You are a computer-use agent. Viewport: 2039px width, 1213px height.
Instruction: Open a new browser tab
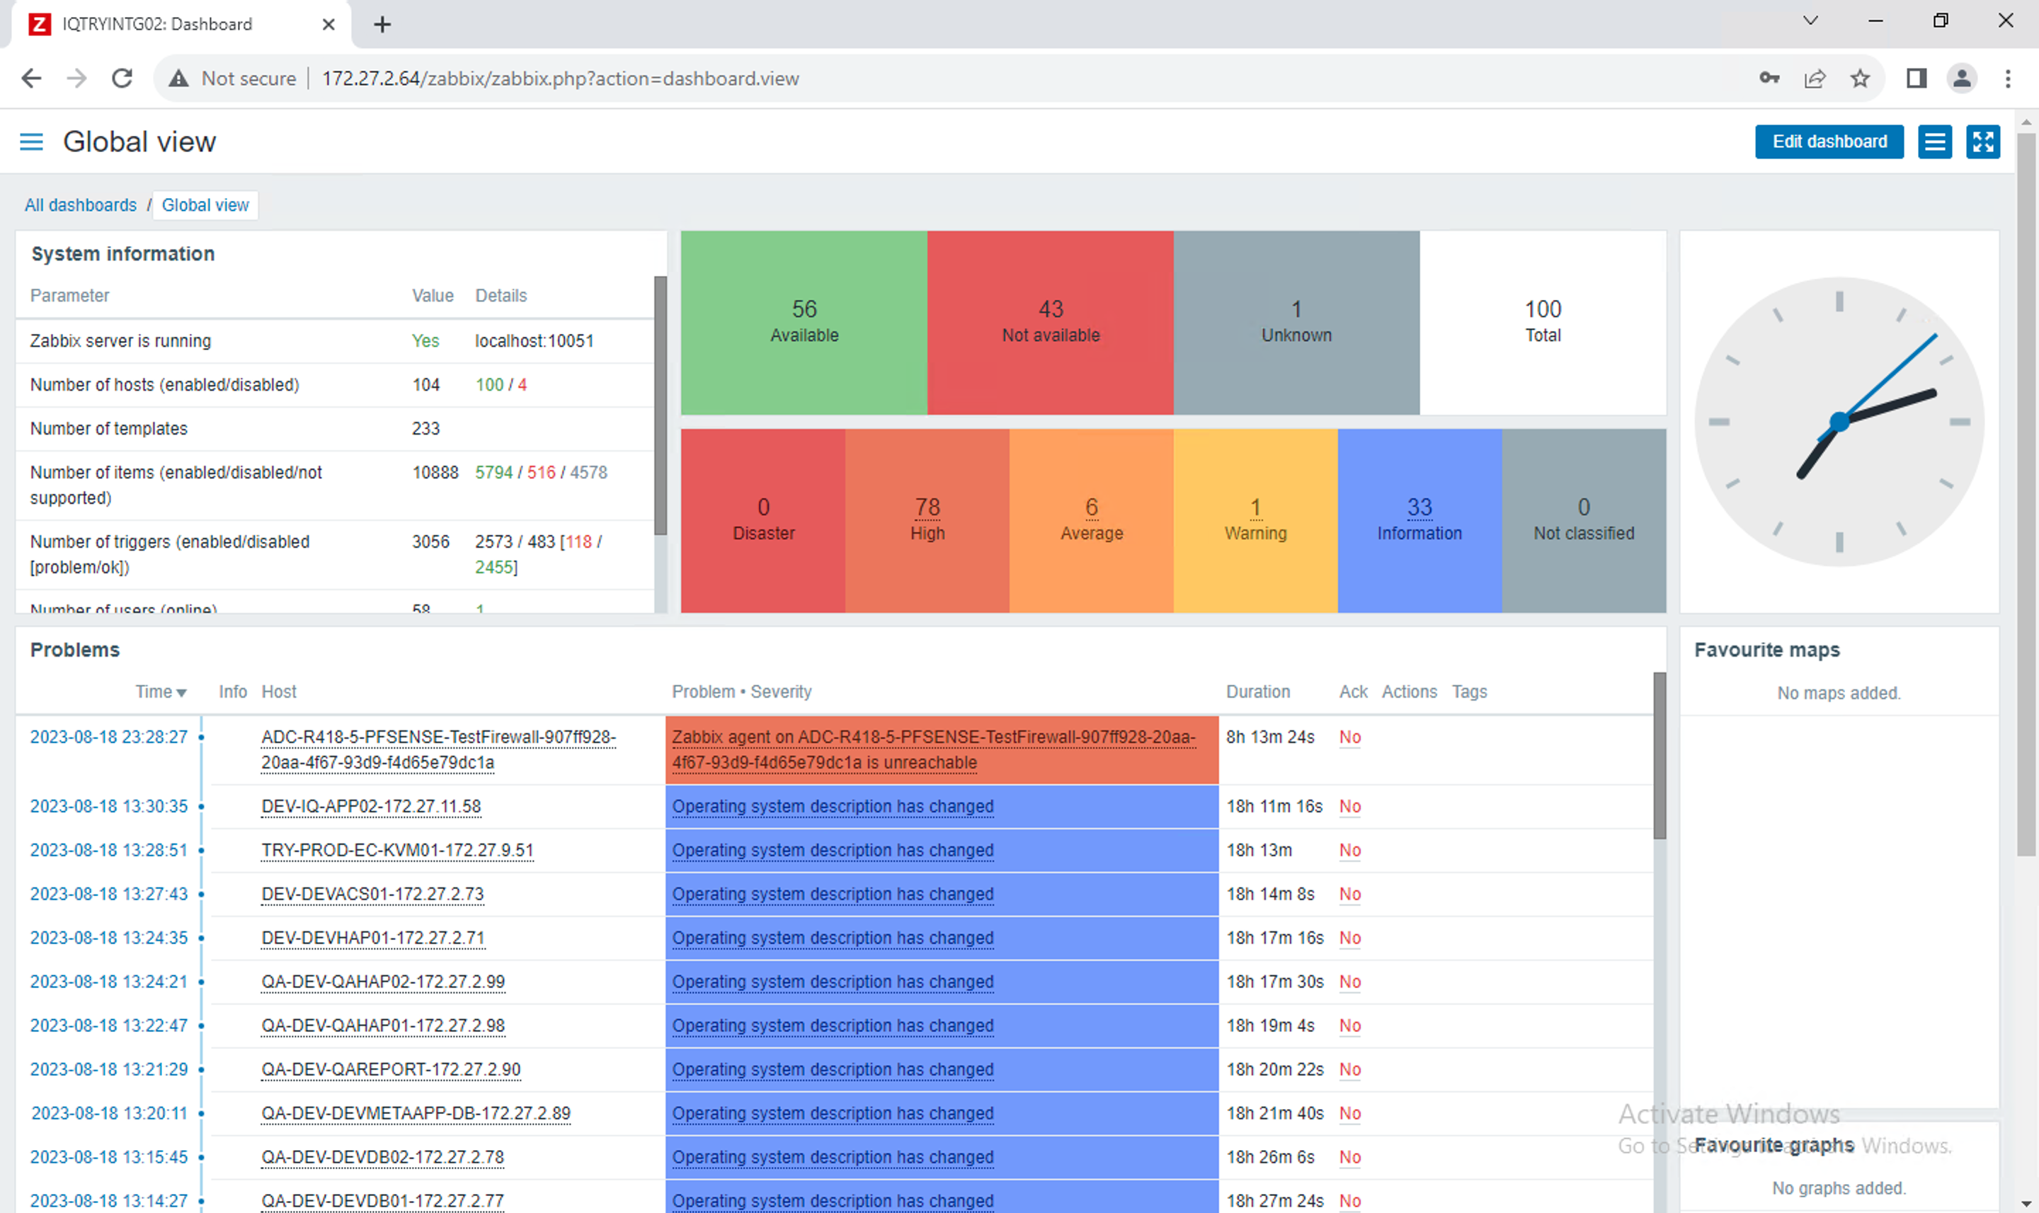(382, 25)
